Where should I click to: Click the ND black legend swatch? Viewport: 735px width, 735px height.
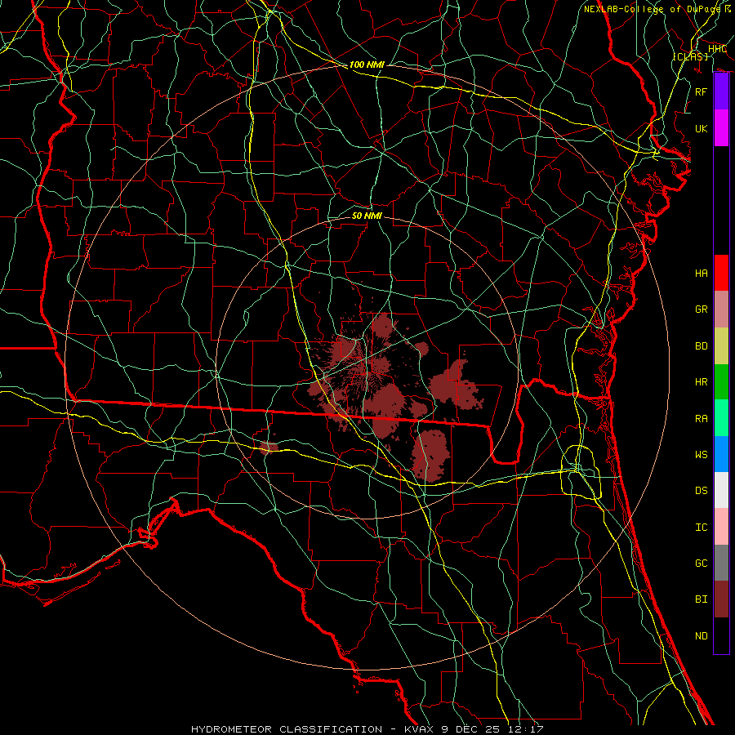pos(721,635)
